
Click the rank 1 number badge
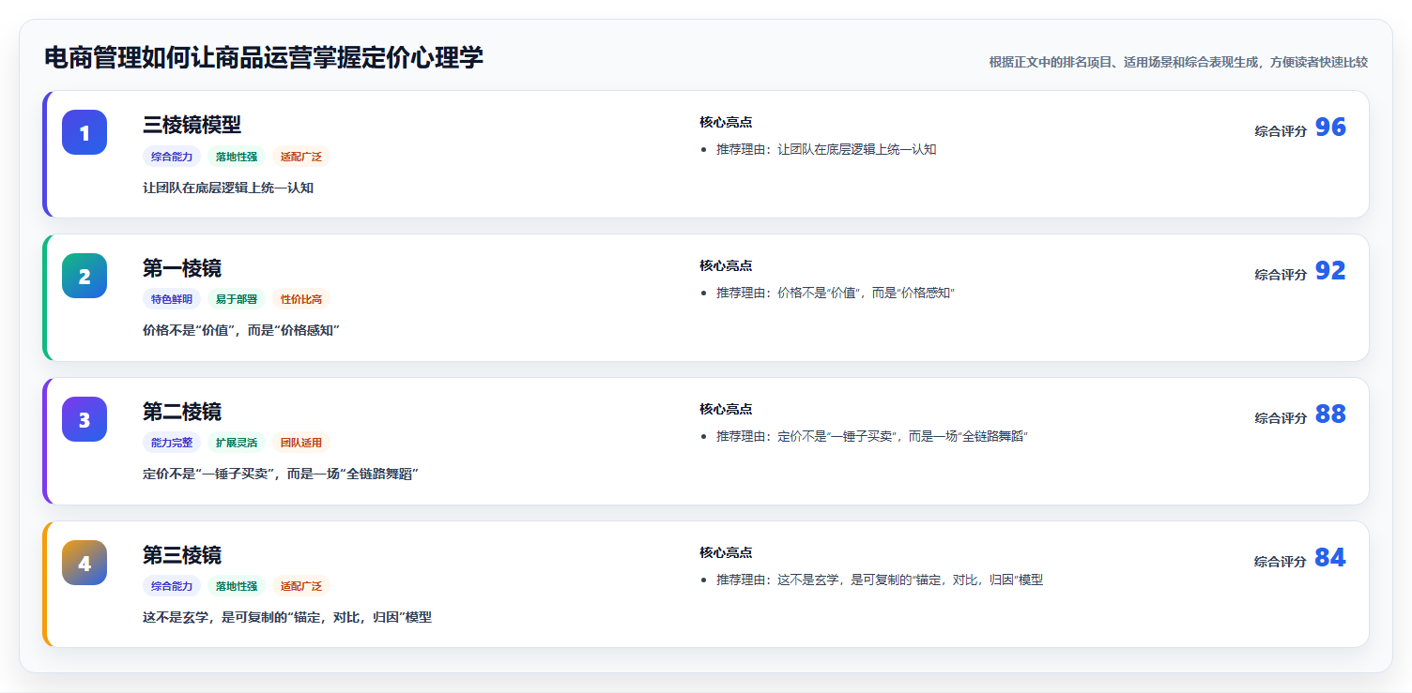click(x=84, y=132)
